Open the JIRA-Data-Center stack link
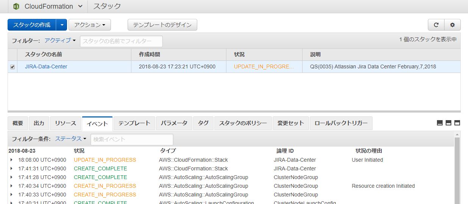This screenshot has height=204, width=468. pyautogui.click(x=46, y=66)
